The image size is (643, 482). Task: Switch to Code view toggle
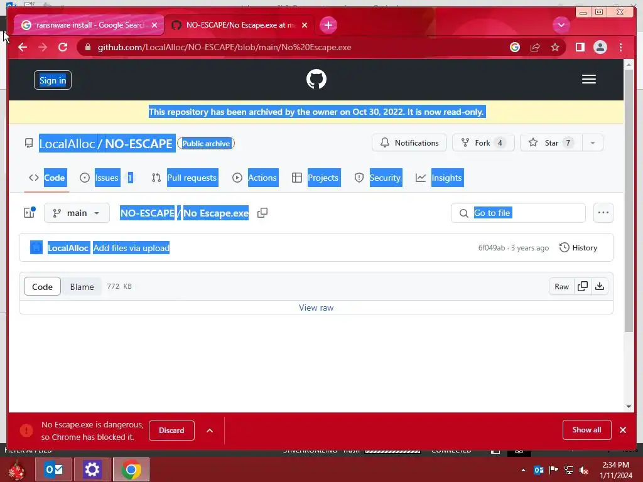point(42,286)
